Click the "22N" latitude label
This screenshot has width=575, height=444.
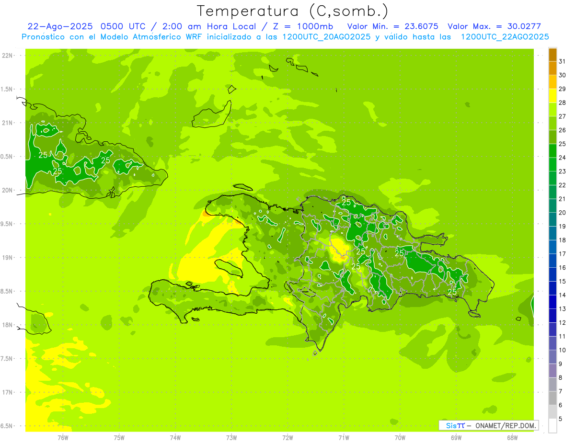click(x=7, y=56)
